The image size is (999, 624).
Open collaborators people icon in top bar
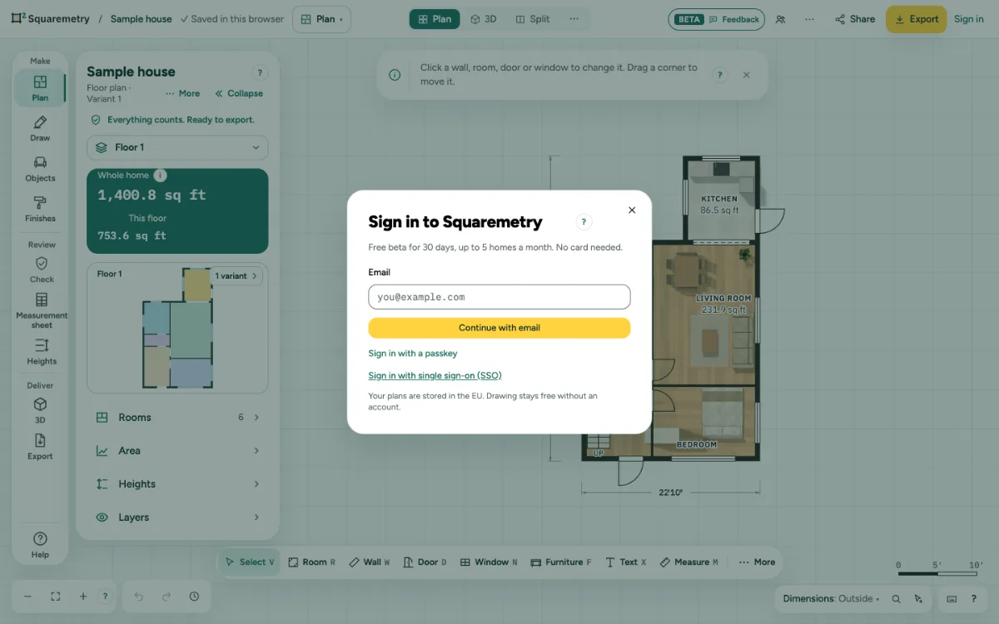tap(780, 19)
